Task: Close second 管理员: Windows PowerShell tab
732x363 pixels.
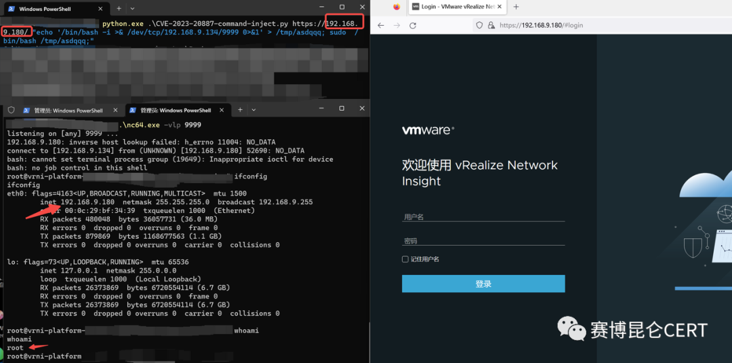Action: point(221,110)
